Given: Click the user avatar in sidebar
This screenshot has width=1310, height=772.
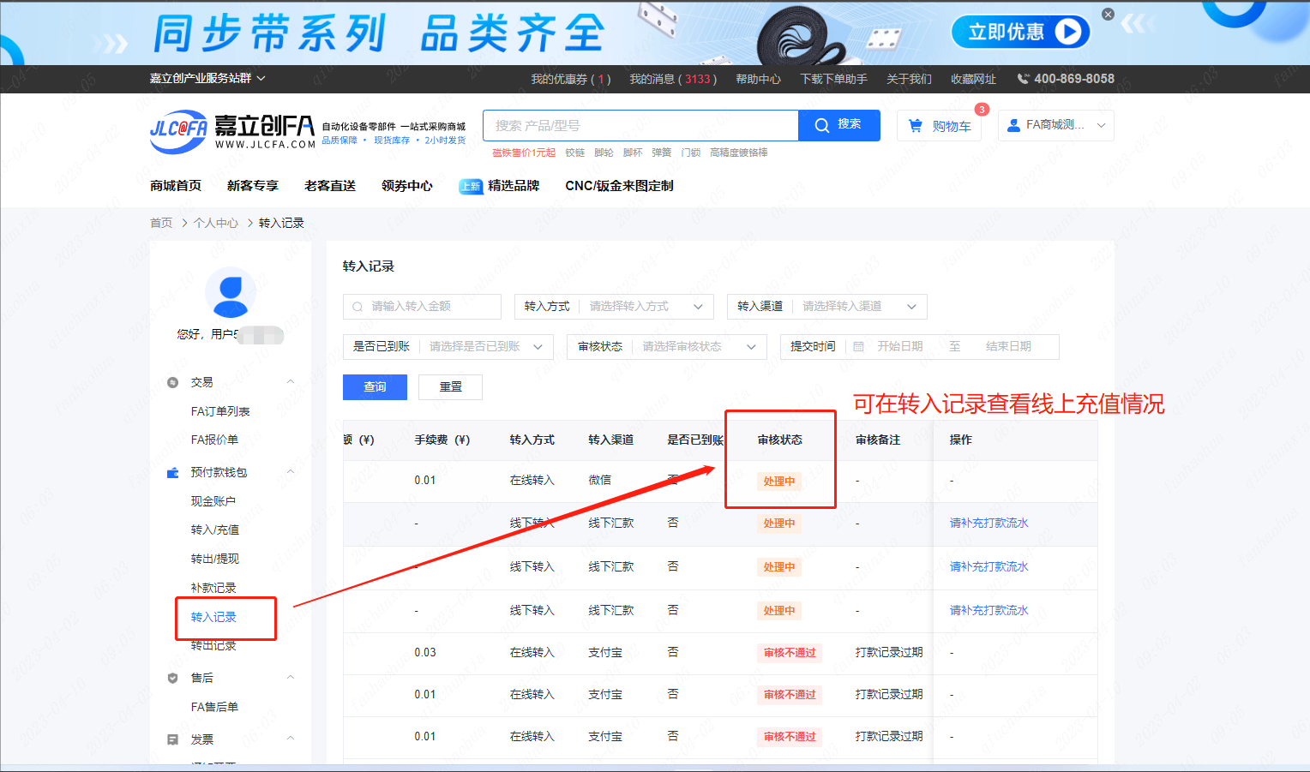Looking at the screenshot, I should 231,293.
